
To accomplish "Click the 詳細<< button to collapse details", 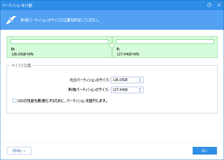I will 19,151.
